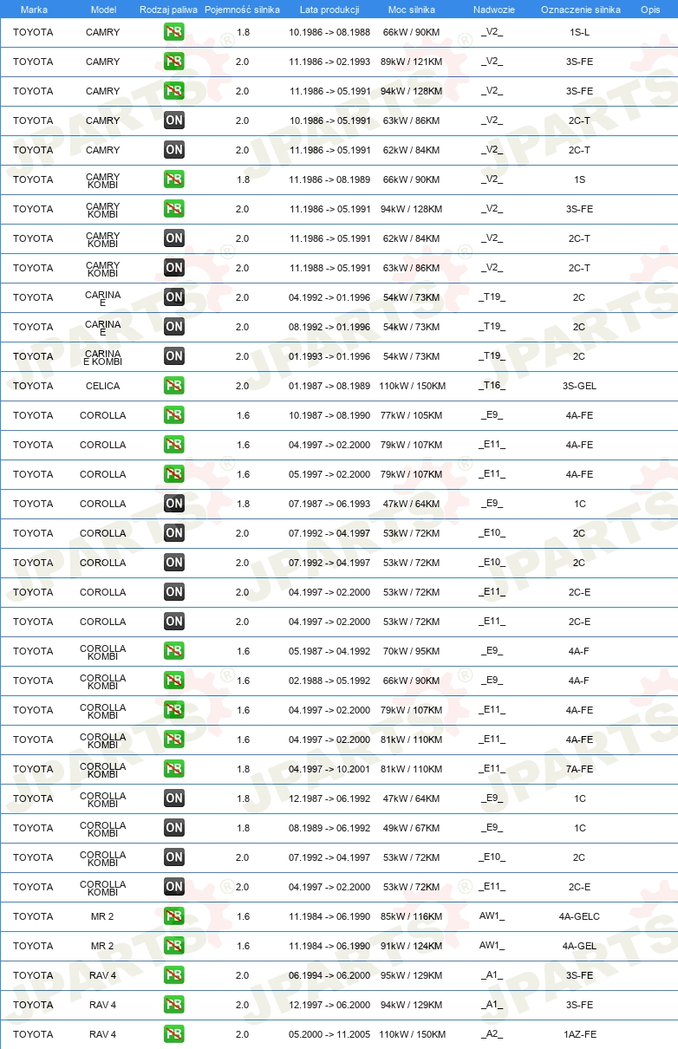This screenshot has width=678, height=1049.
Task: Click power value 70kW / 95KM
Action: [x=412, y=651]
